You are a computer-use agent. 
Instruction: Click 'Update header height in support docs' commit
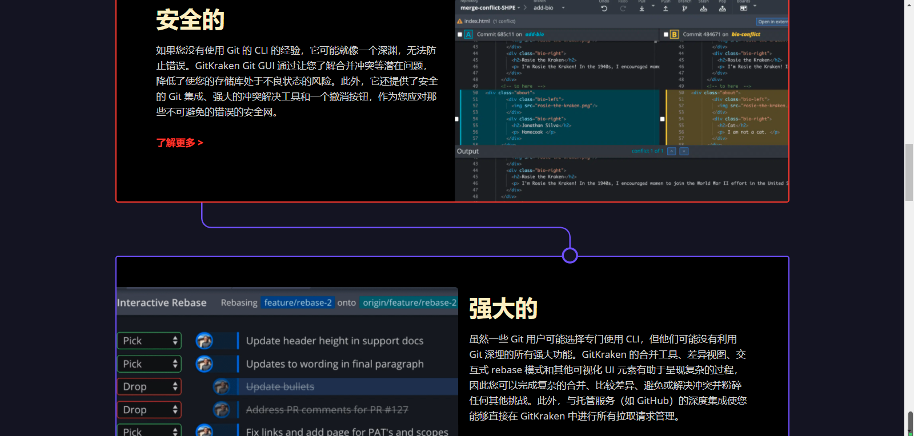point(335,341)
